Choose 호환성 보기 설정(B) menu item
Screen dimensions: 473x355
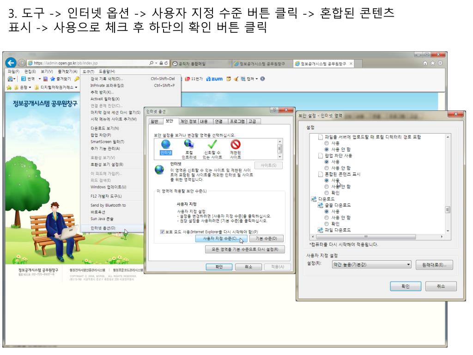(x=107, y=165)
